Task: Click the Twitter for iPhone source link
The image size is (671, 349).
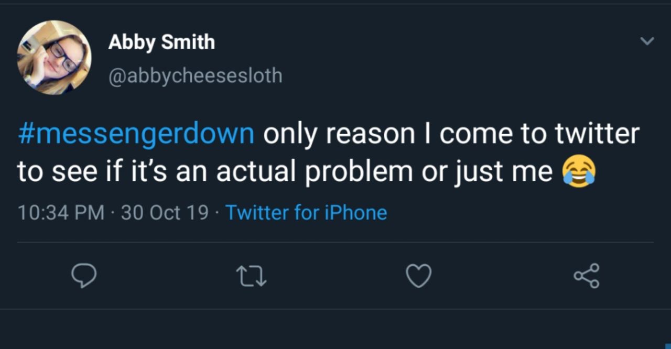Action: [x=306, y=213]
